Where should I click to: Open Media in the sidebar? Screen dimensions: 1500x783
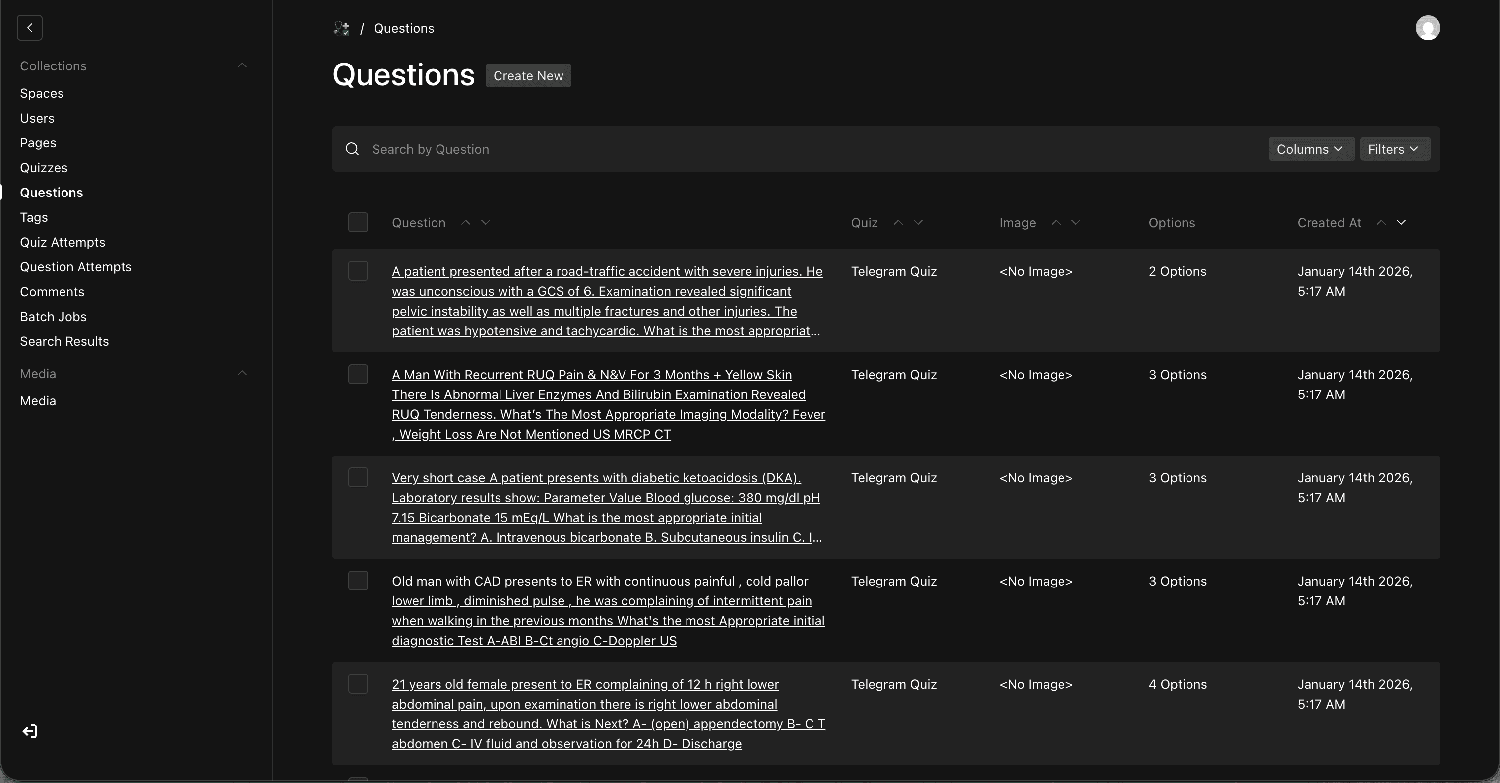(x=38, y=400)
